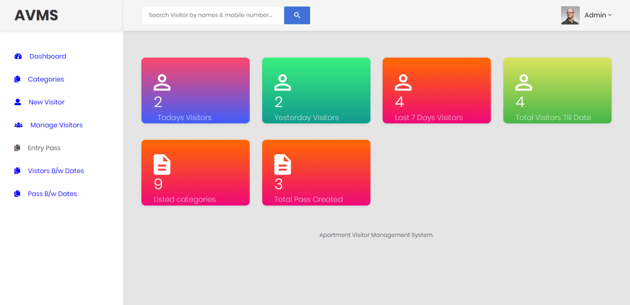Select Manage Visitors in the sidebar
Image resolution: width=630 pixels, height=305 pixels.
[56, 125]
